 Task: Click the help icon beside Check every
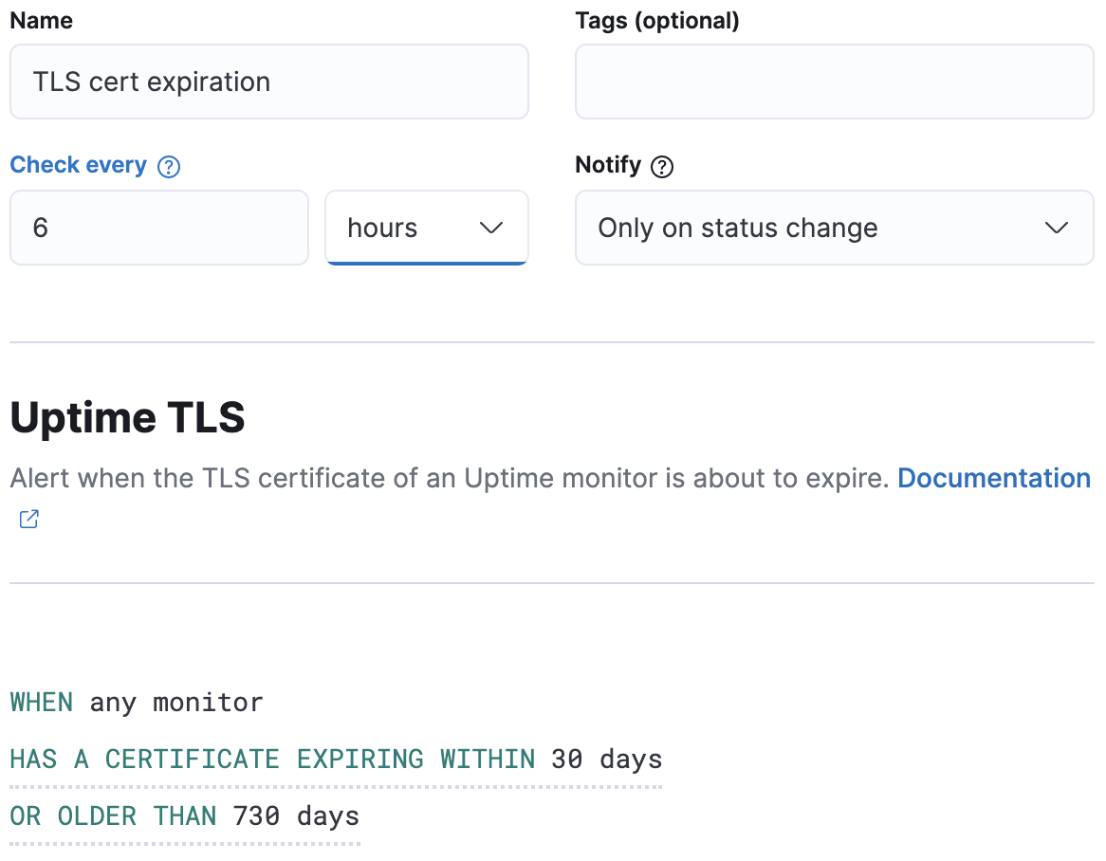169,167
